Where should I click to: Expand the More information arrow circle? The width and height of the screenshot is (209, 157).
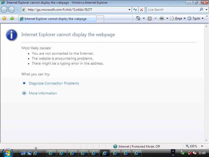(x=24, y=93)
